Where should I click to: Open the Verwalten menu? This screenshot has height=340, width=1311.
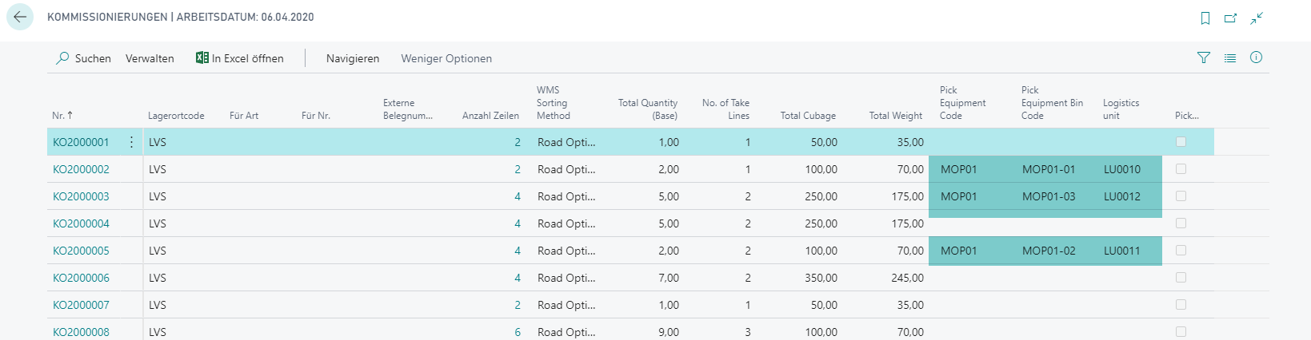point(150,58)
